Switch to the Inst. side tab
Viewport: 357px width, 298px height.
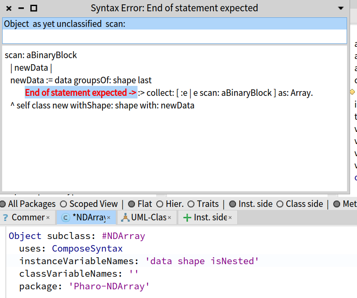click(x=208, y=217)
